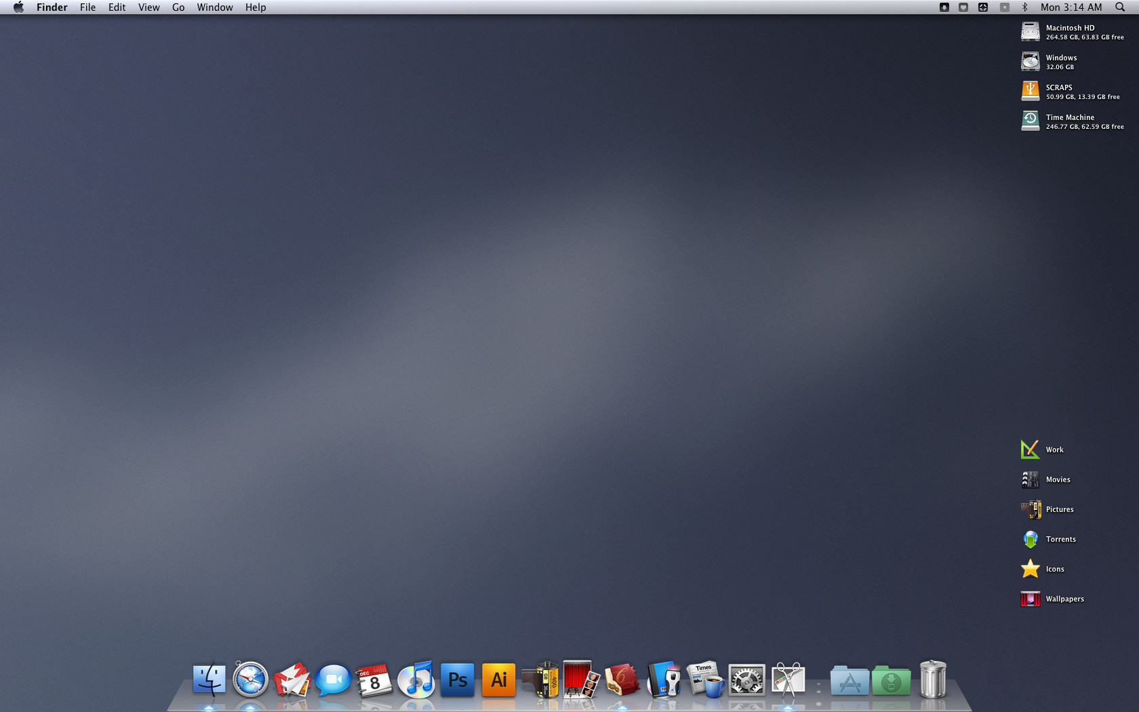
Task: Open the Finder application menu
Action: [x=52, y=7]
